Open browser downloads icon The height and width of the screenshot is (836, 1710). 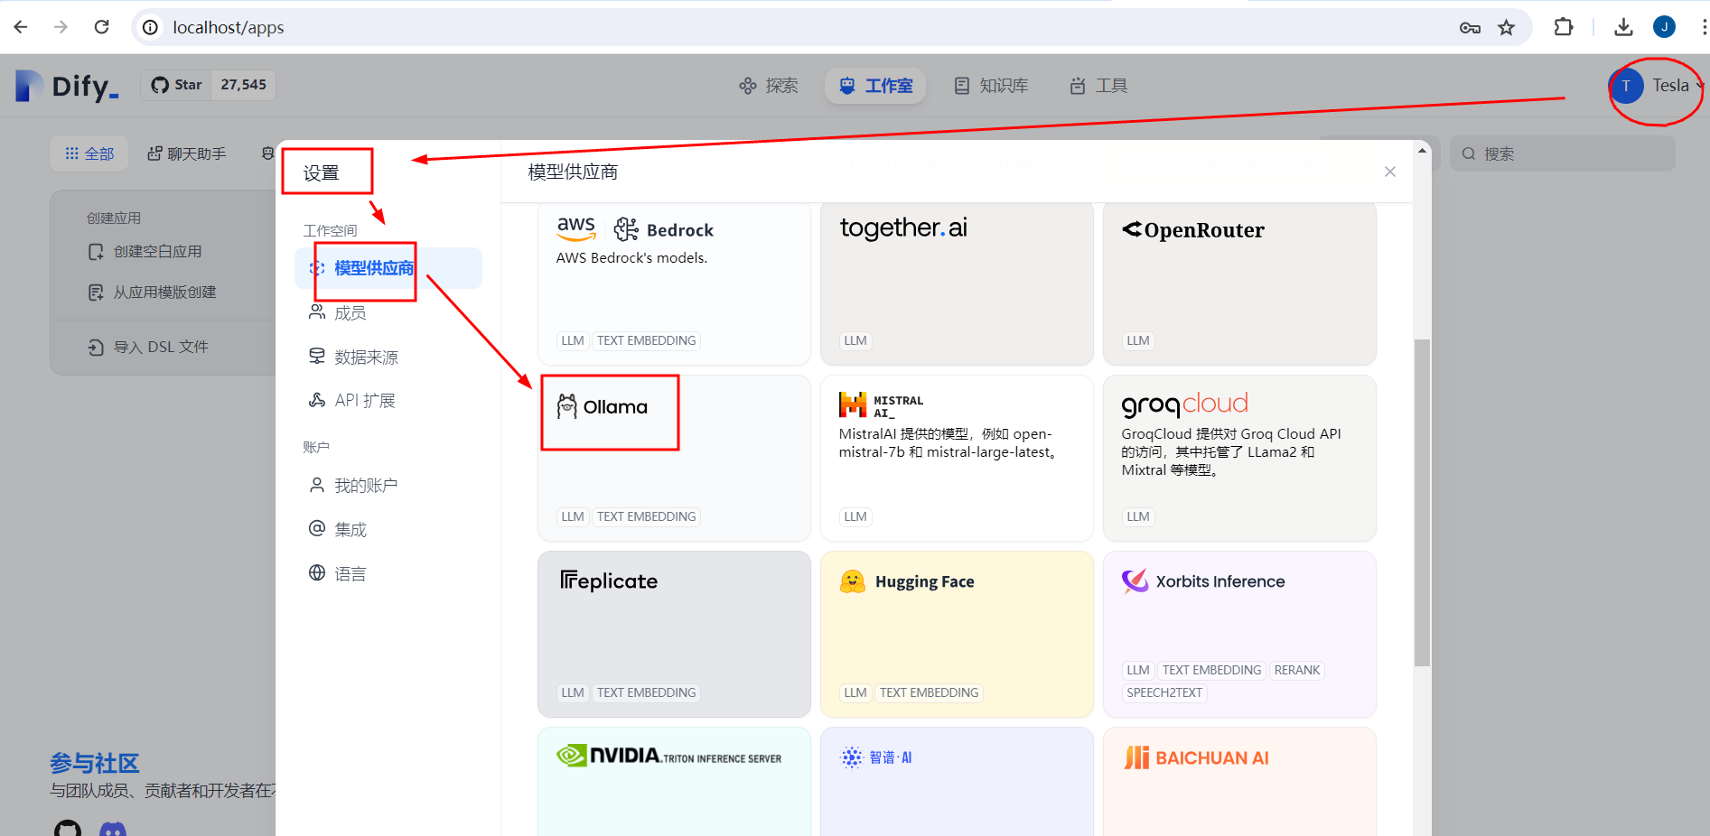coord(1623,27)
